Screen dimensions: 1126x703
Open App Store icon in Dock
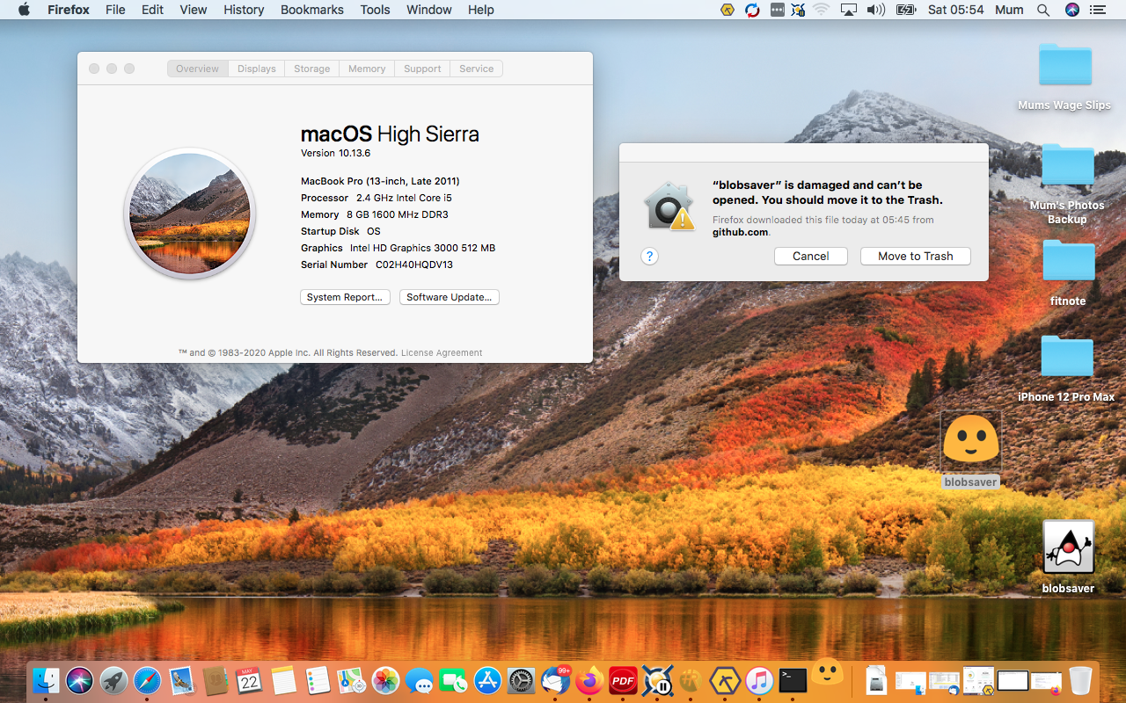pos(487,680)
